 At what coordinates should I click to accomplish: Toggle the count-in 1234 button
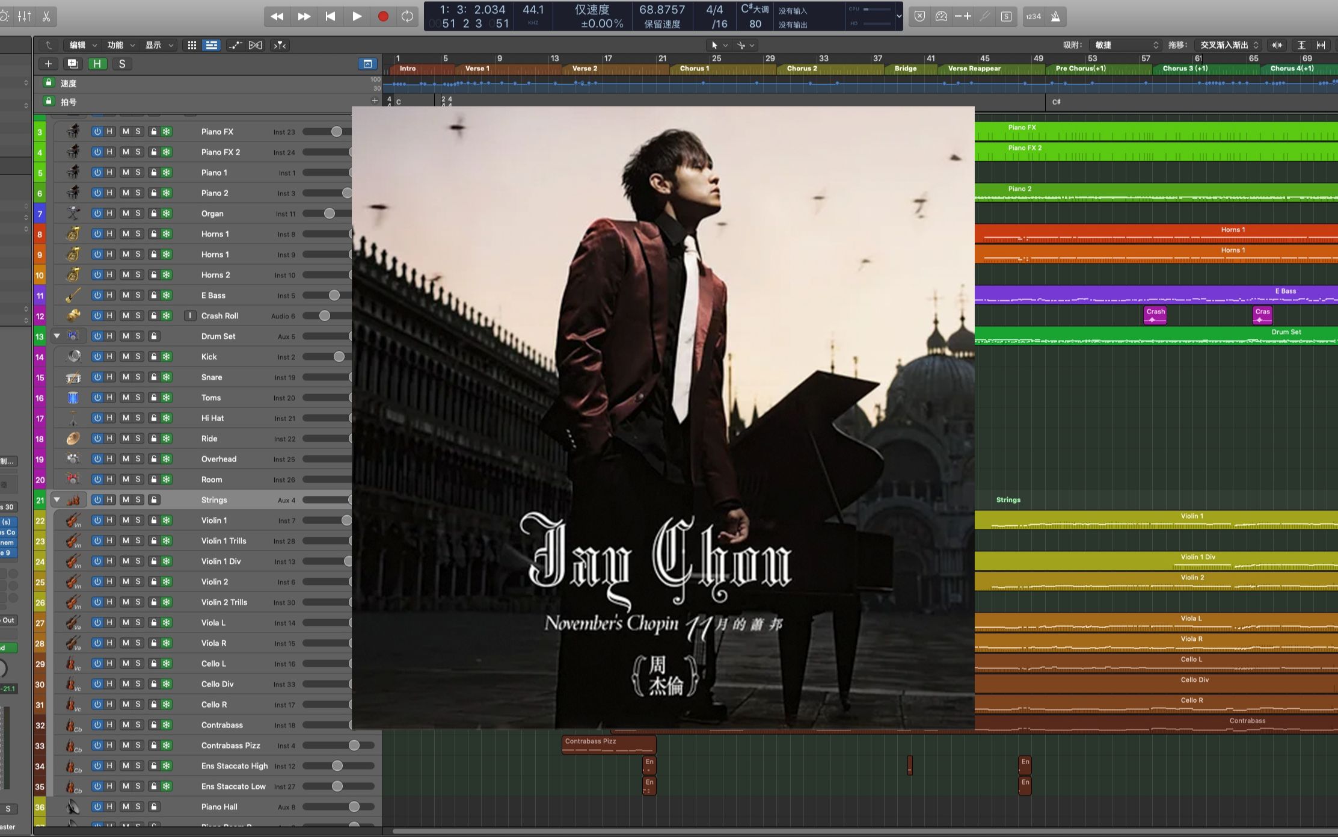click(1033, 16)
